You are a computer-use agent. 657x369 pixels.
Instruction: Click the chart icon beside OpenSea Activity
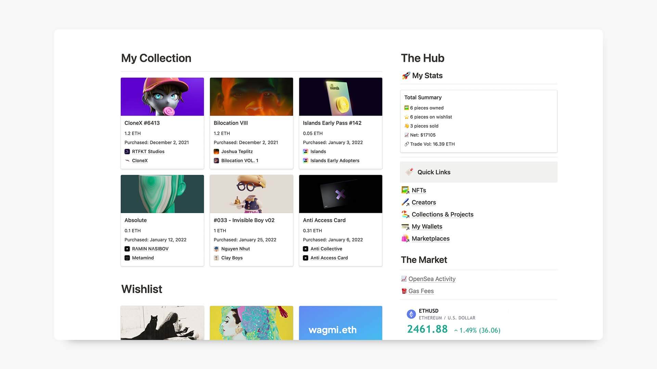[404, 278]
